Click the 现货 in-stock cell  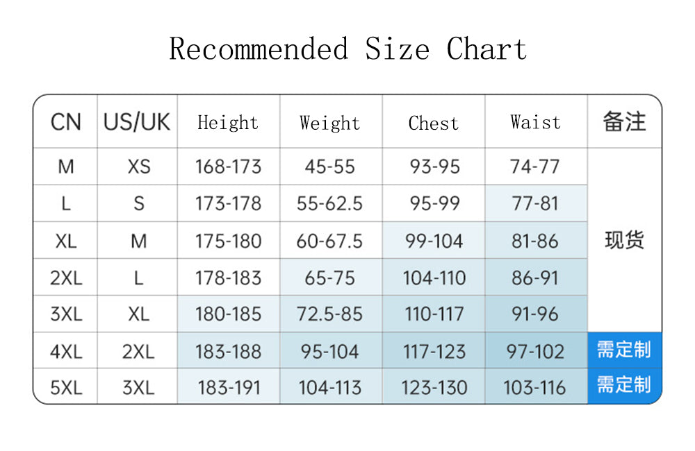click(624, 240)
